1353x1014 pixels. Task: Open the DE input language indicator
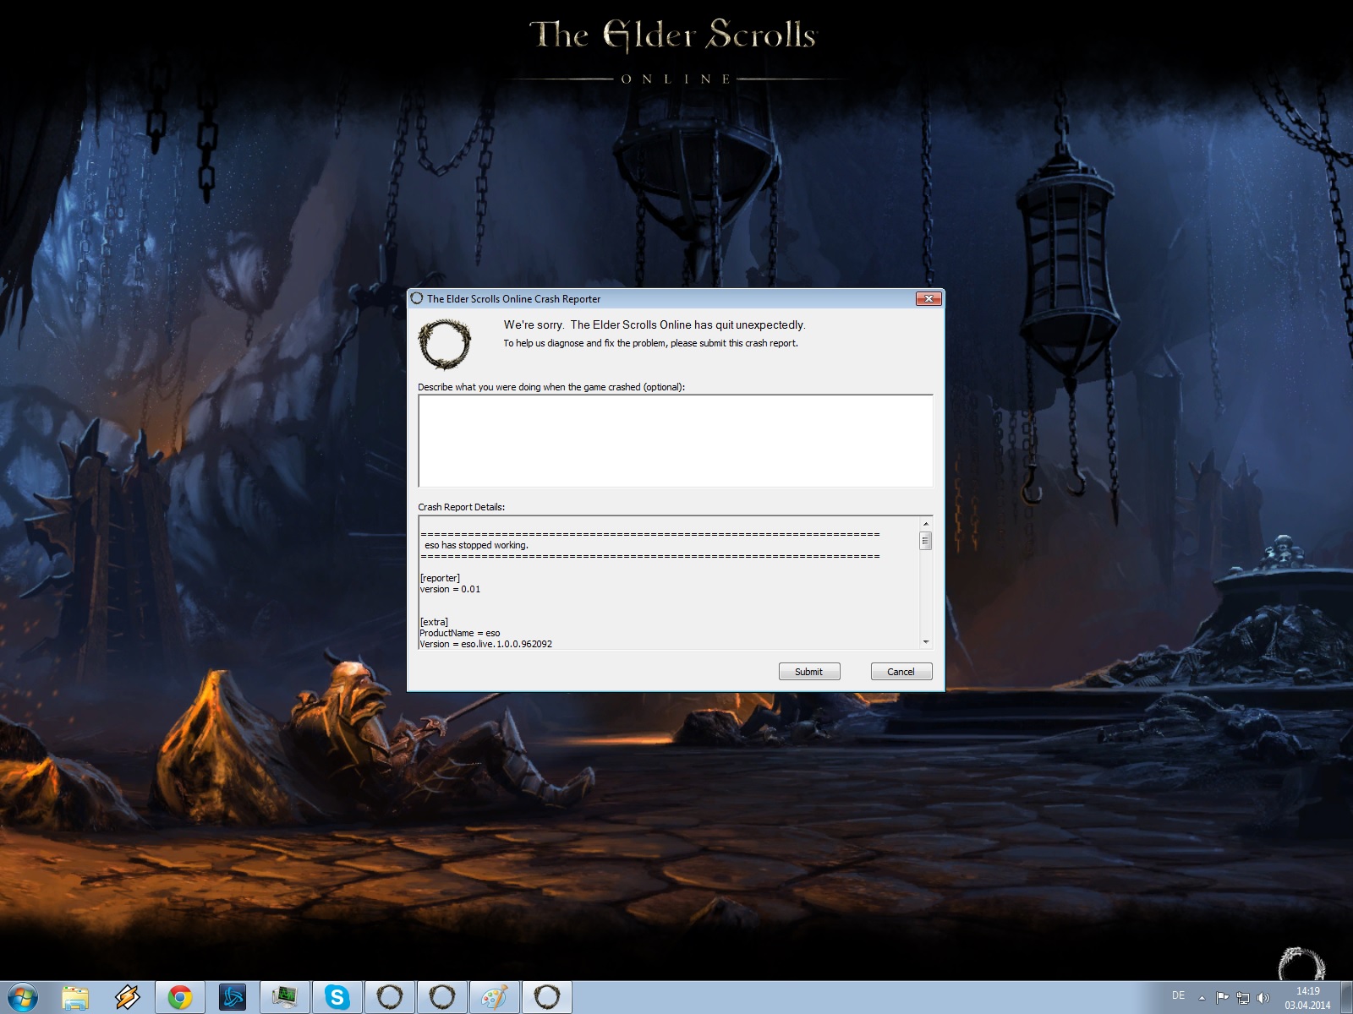pyautogui.click(x=1178, y=995)
